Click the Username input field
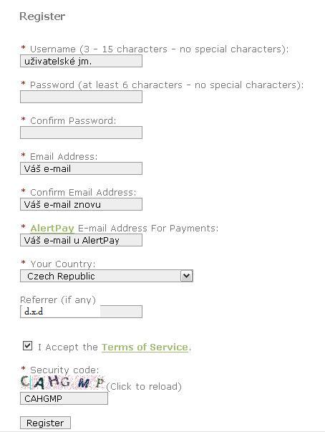 pyautogui.click(x=81, y=61)
